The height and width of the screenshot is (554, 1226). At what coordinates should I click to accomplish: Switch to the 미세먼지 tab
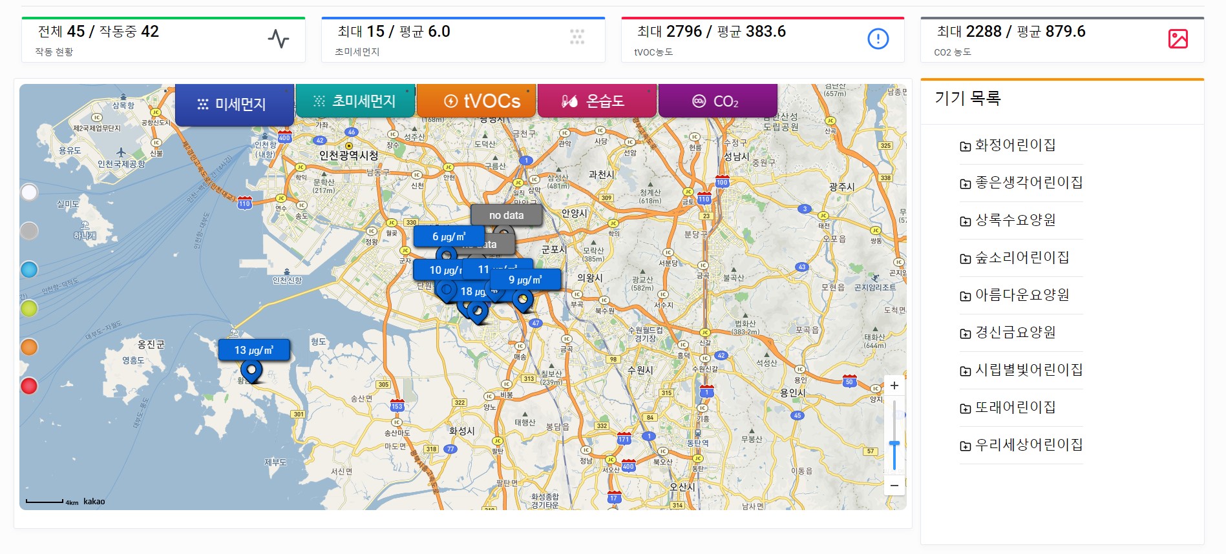pyautogui.click(x=235, y=105)
